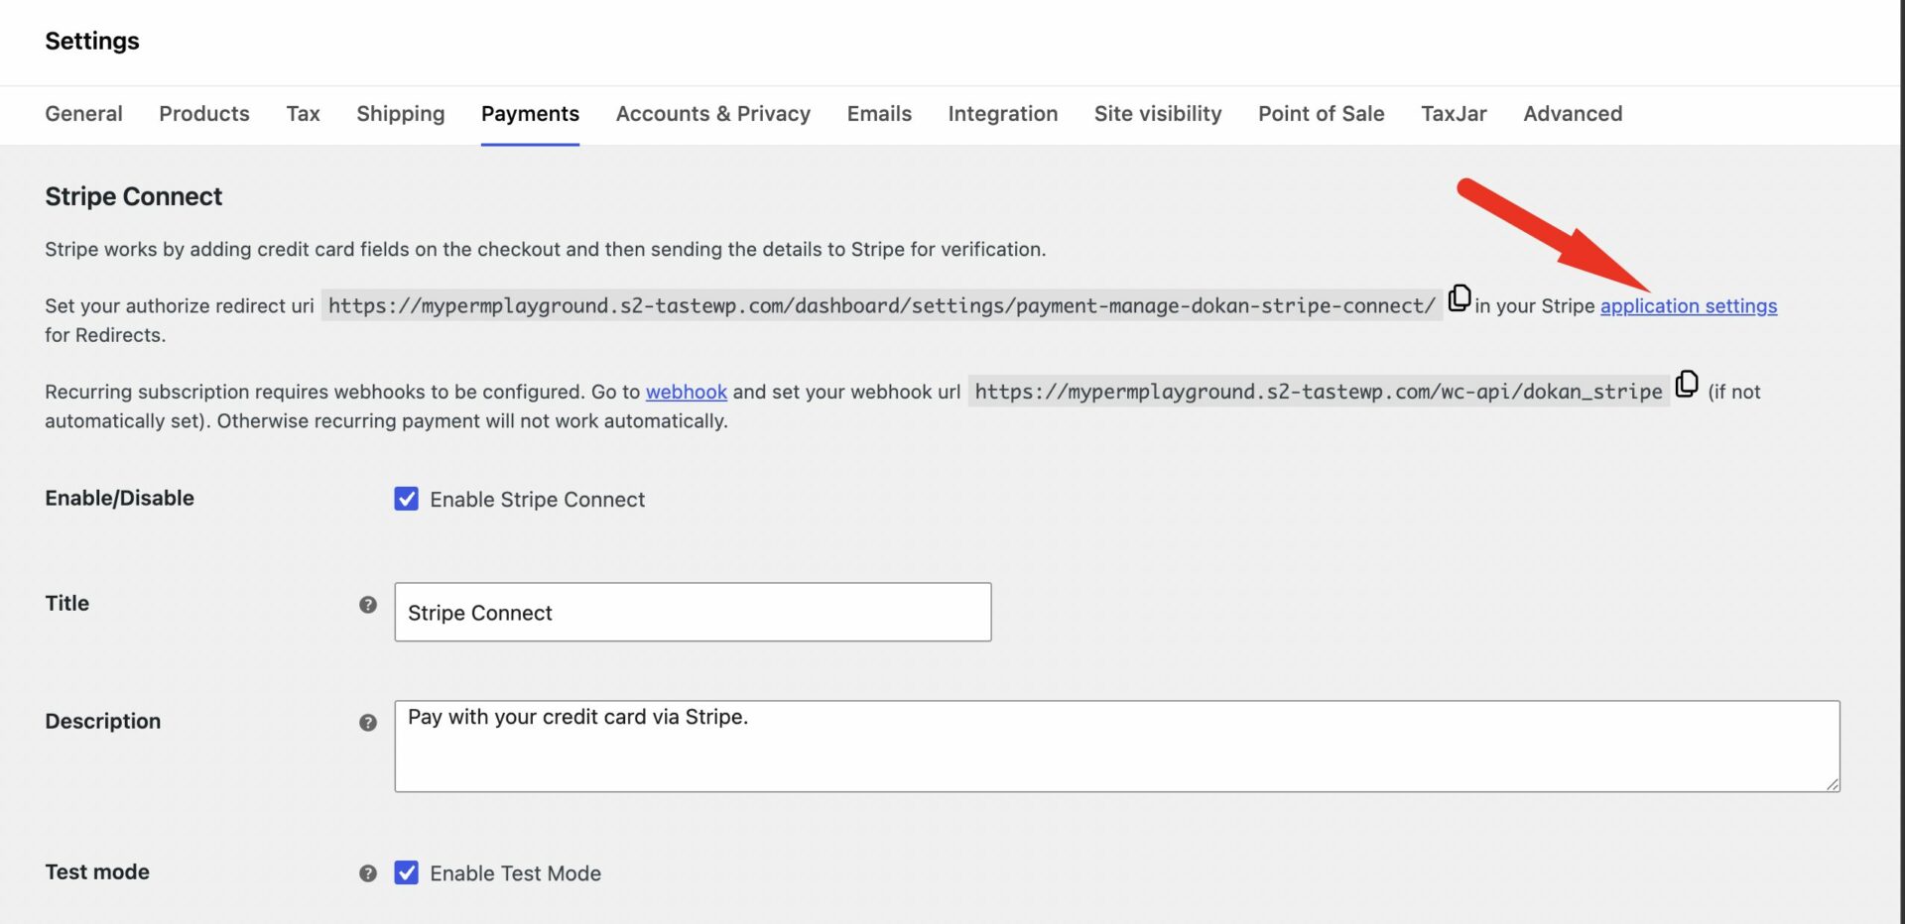Copy the dokan_stripe webhook URL
The image size is (1905, 924).
(x=1686, y=384)
